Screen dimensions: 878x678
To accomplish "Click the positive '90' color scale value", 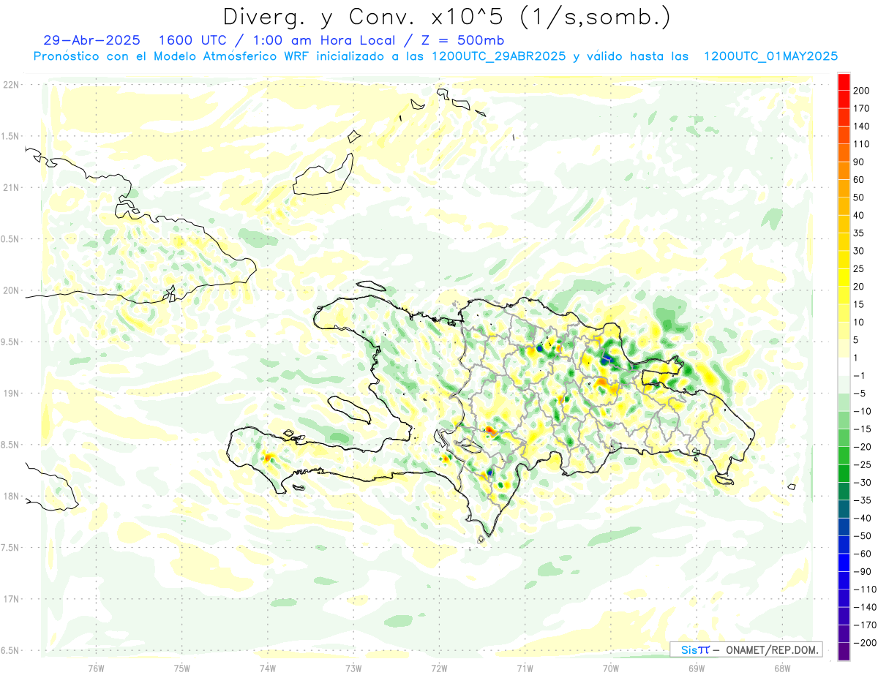I will coord(859,162).
